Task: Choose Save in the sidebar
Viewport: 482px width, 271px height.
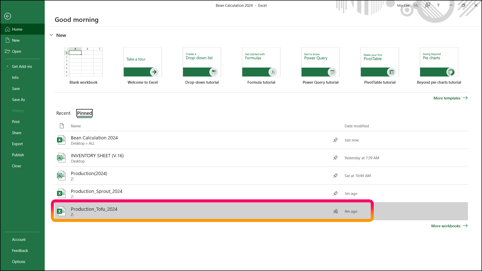Action: click(22, 88)
